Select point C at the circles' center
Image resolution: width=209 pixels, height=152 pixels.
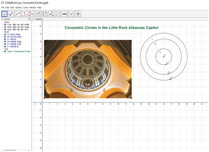(x=164, y=56)
